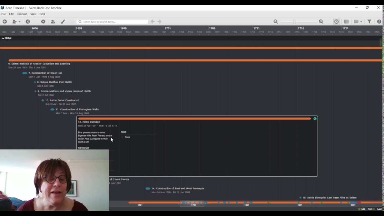Viewport: 384px width, 216px height.
Task: Select event 7 Construction of Great Hall
Action: (45, 73)
